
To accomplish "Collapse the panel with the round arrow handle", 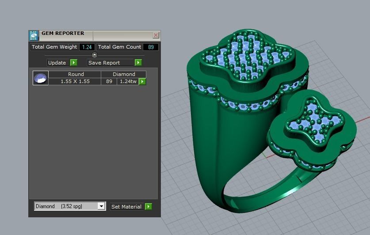I will (95, 55).
